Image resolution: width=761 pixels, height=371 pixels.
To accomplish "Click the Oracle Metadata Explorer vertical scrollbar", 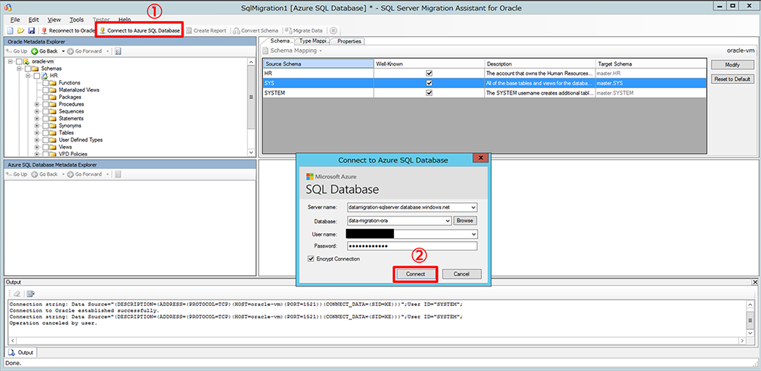I will click(x=251, y=108).
